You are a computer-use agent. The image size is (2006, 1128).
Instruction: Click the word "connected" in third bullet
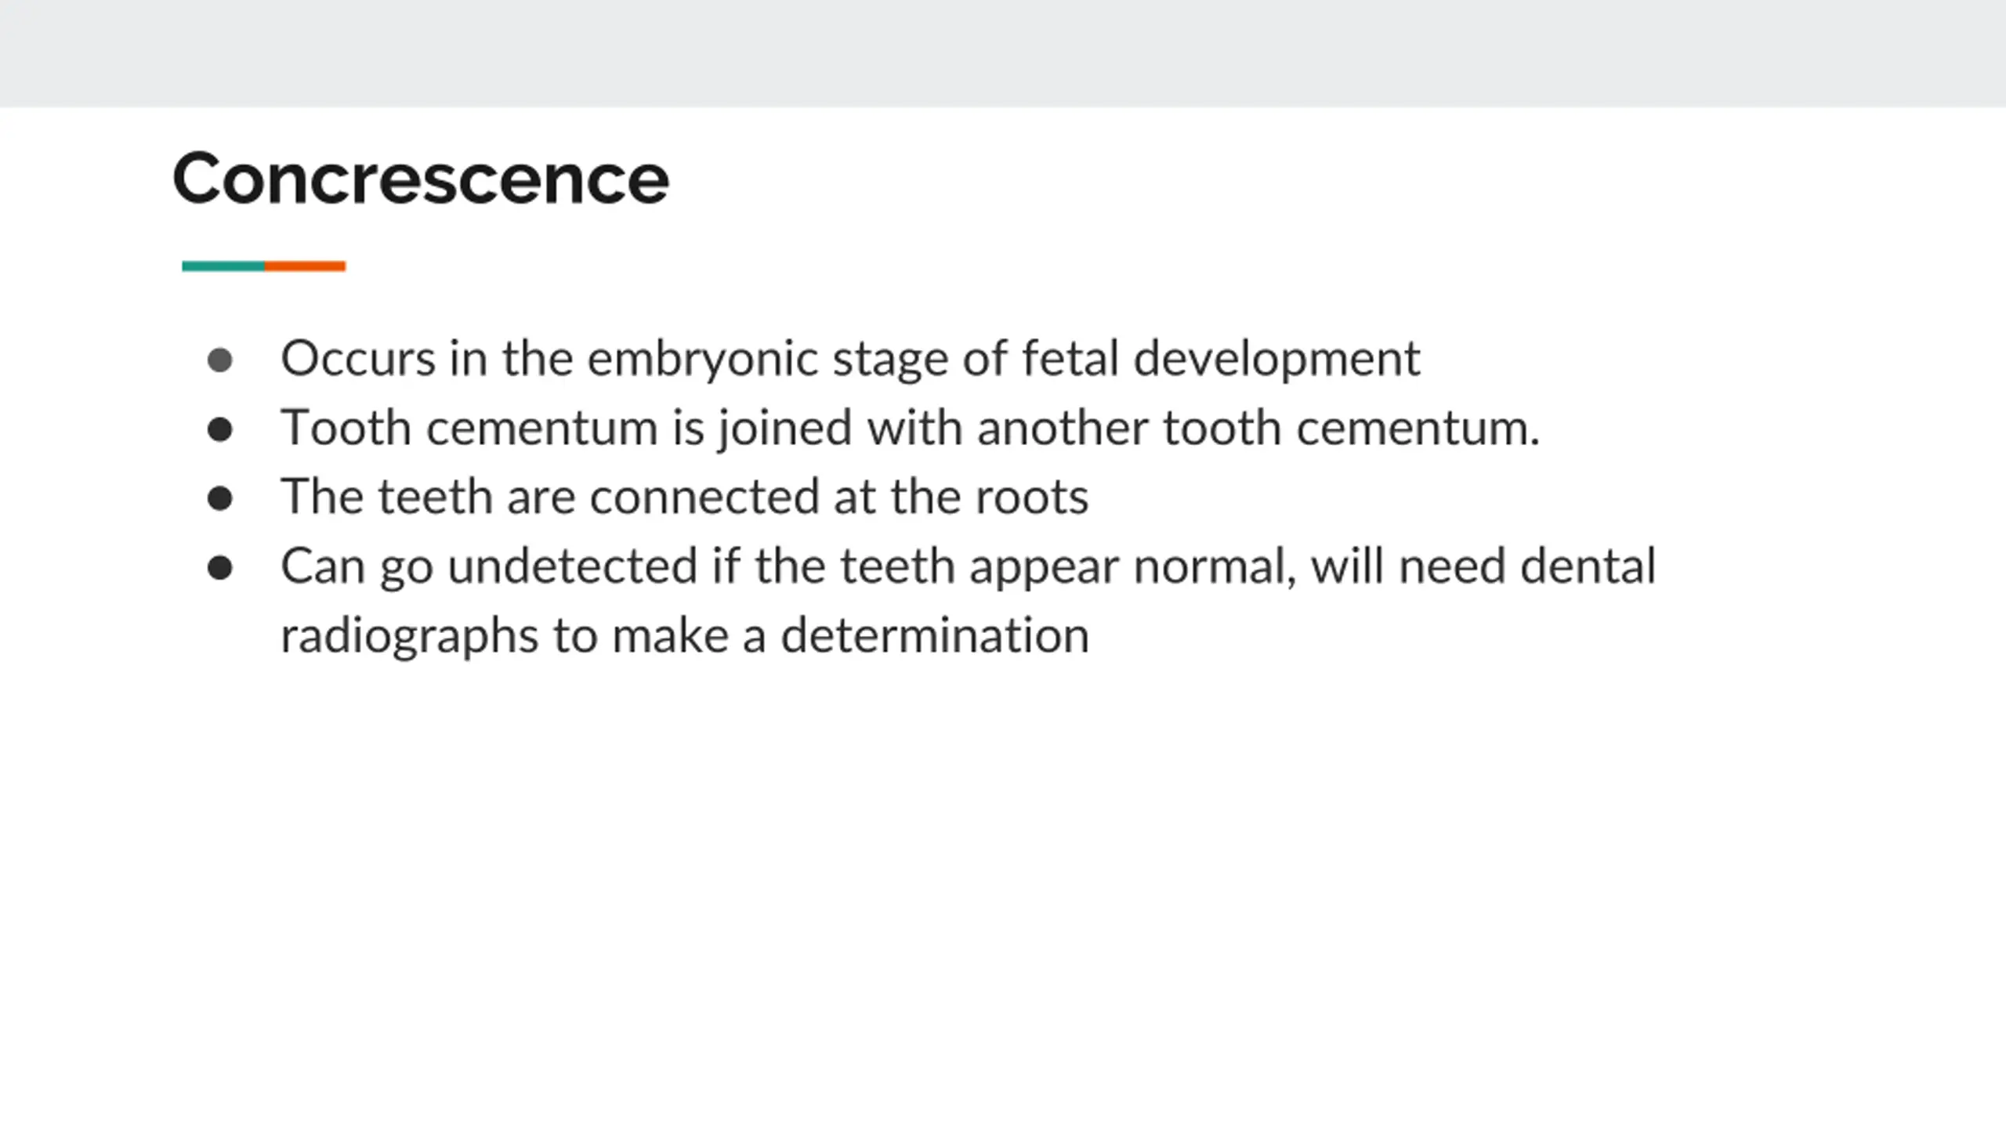[704, 497]
